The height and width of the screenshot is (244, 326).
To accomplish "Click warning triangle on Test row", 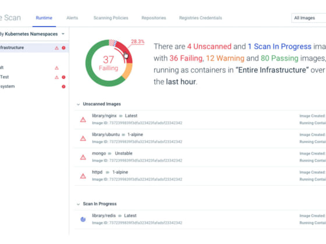I will pyautogui.click(x=56, y=77).
